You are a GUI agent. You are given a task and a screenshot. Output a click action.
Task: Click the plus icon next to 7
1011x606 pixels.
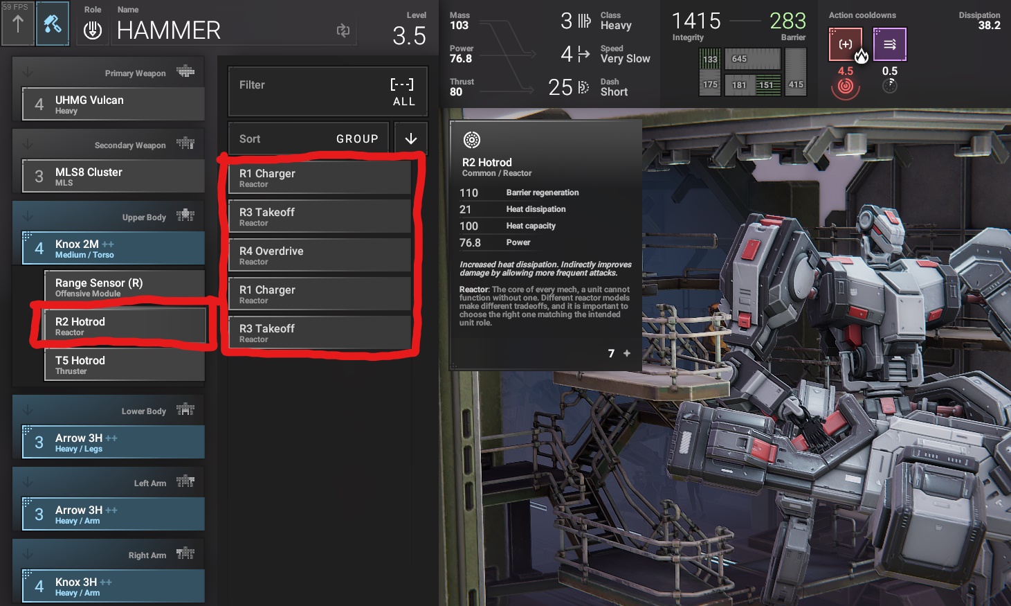[627, 353]
